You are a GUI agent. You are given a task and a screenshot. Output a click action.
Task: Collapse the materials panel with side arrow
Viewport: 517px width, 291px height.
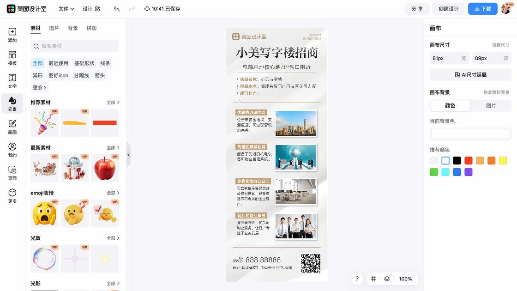tap(128, 155)
